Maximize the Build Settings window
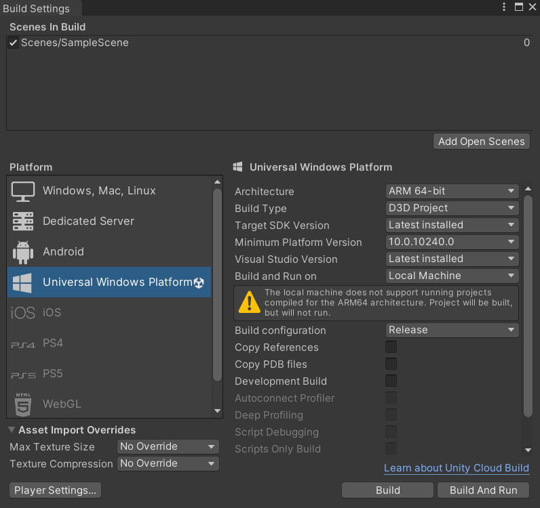540x508 pixels. pos(519,7)
